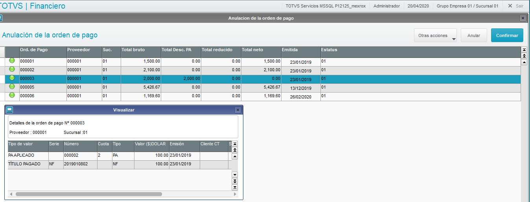The image size is (530, 202).
Task: Select the TÍTULO PAGADO row
Action: point(120,165)
